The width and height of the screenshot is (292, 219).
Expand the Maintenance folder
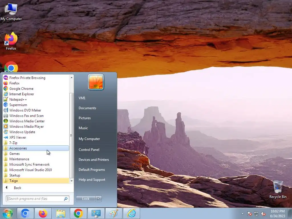click(x=36, y=159)
